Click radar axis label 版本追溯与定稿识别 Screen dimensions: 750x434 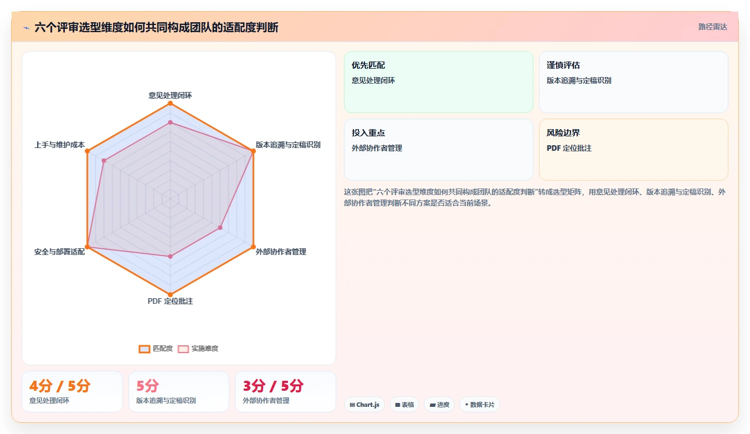288,145
